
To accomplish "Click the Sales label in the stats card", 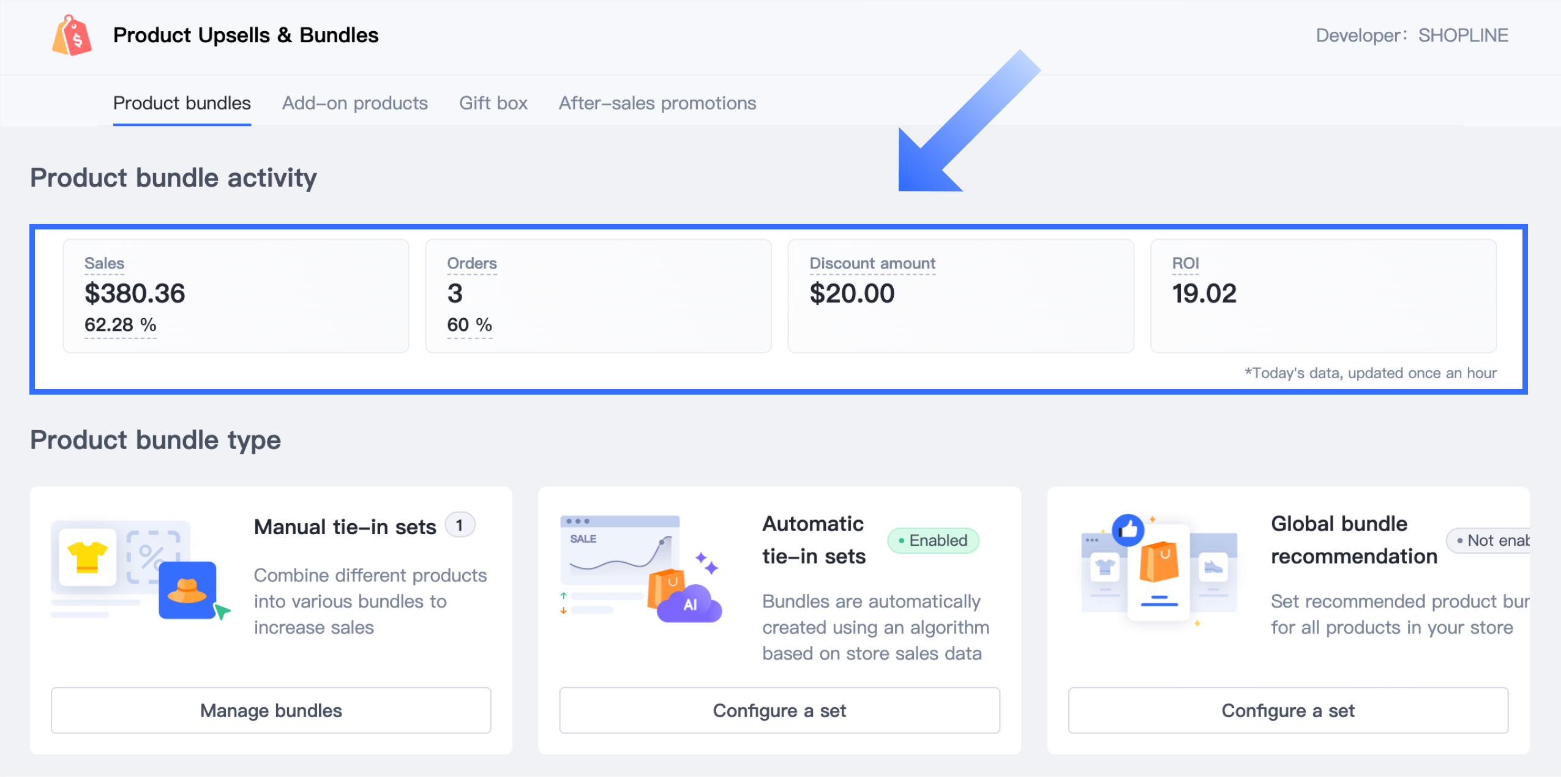I will pyautogui.click(x=104, y=263).
